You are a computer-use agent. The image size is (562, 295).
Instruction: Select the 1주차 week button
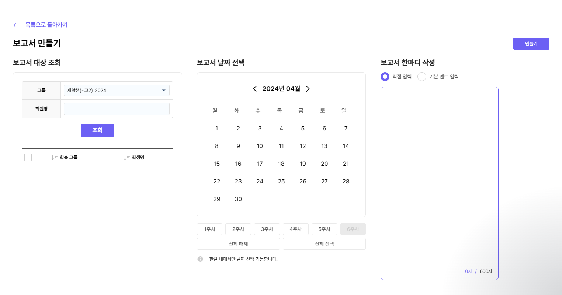(x=209, y=229)
